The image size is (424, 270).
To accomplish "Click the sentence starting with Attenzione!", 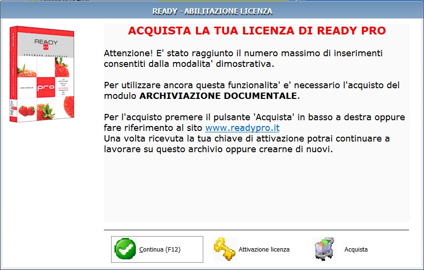I will (243, 58).
